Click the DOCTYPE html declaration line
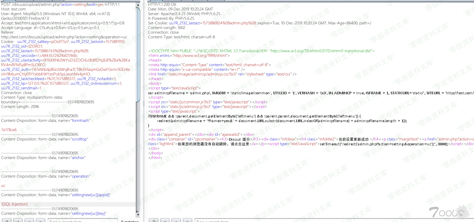Image resolution: width=474 pixels, height=222 pixels. point(261,51)
